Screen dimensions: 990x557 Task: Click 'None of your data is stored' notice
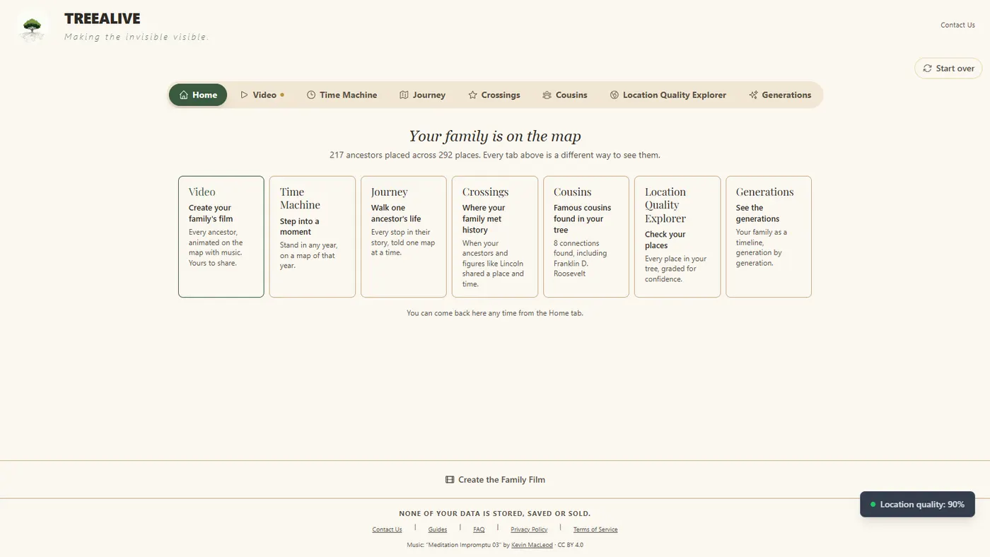[495, 514]
